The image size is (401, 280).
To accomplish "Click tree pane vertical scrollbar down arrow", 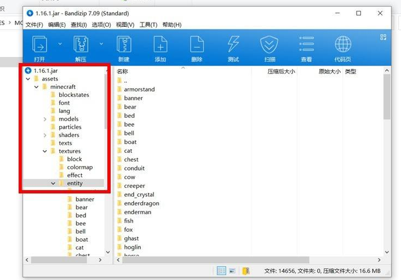I will tap(108, 252).
